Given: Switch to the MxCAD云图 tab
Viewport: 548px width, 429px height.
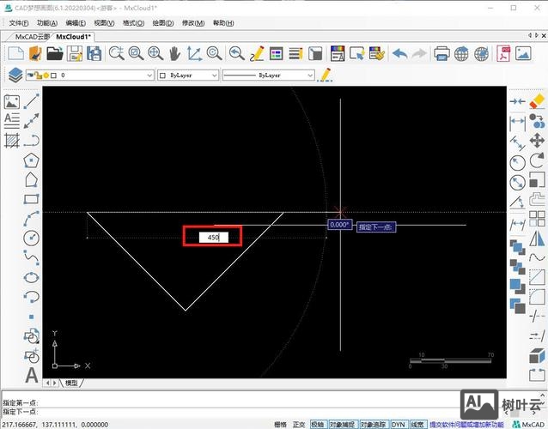Looking at the screenshot, I should pyautogui.click(x=33, y=37).
